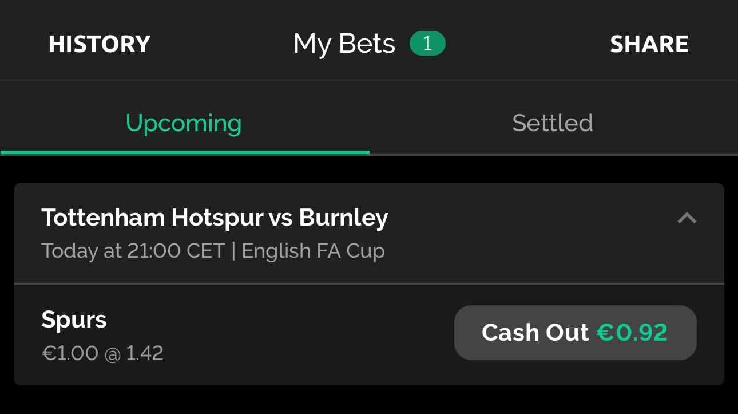738x414 pixels.
Task: Click the green bet count badge
Action: pos(427,44)
